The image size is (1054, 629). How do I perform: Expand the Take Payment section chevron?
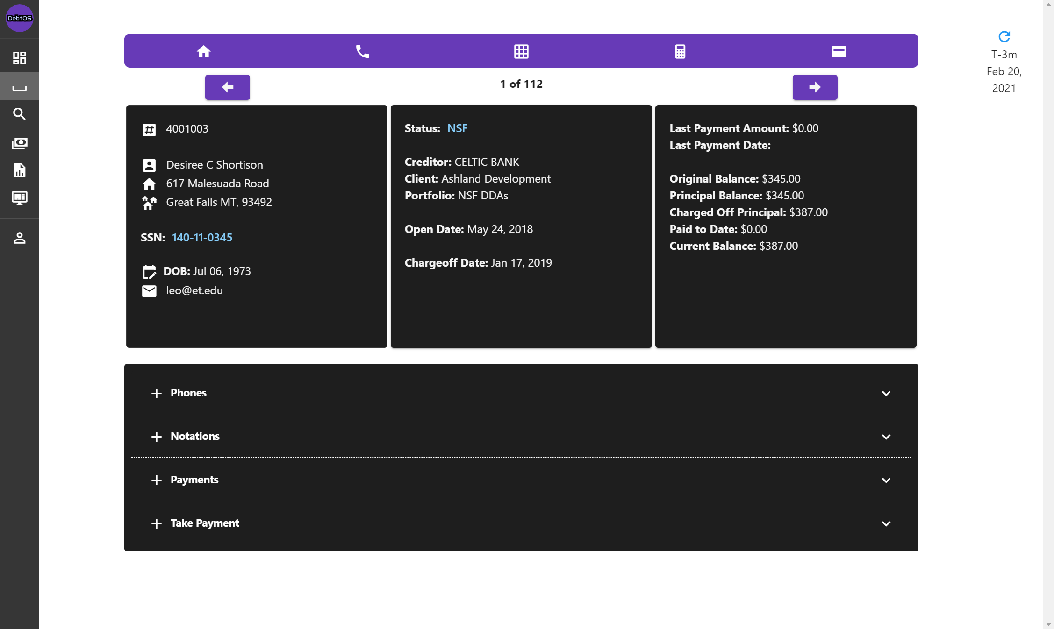pyautogui.click(x=886, y=523)
